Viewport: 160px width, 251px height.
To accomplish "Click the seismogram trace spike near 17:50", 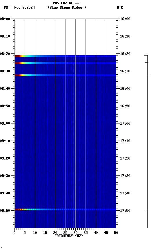I will (x=146, y=210).
